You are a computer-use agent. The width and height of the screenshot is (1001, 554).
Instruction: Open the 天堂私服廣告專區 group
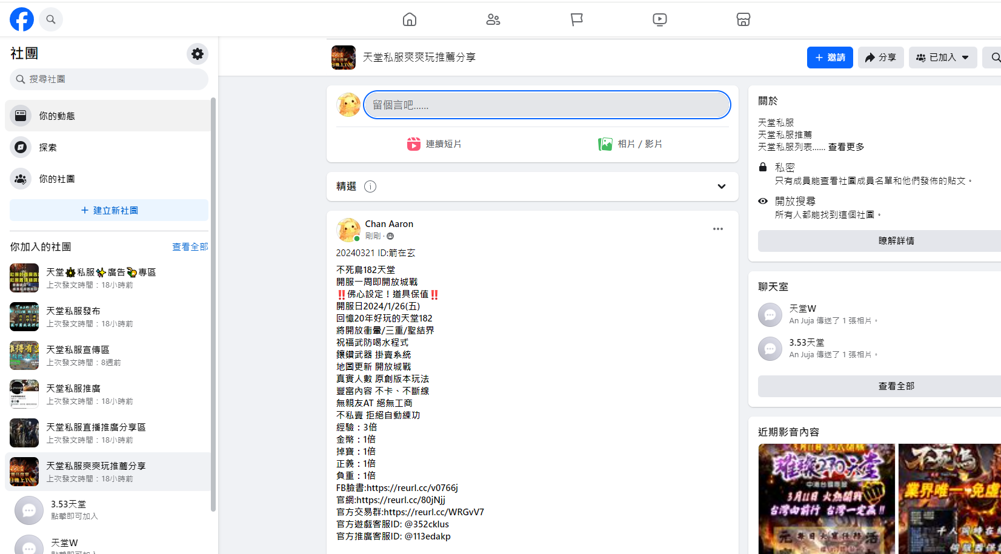tap(108, 278)
